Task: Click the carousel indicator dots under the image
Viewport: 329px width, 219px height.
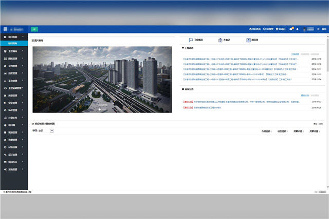Action: pos(102,109)
